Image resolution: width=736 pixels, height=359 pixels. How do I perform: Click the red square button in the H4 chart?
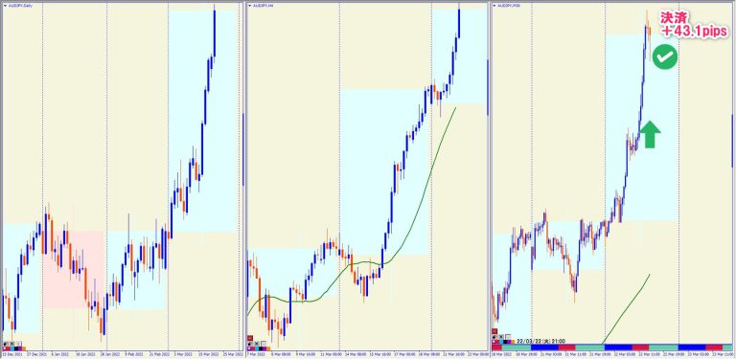click(x=250, y=338)
